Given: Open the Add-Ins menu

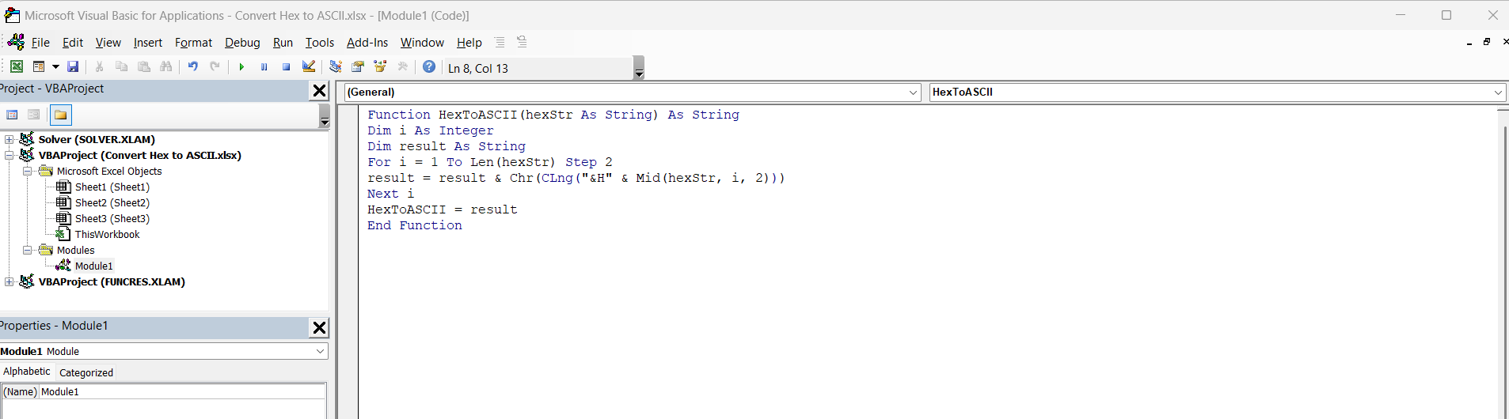Looking at the screenshot, I should coord(367,43).
